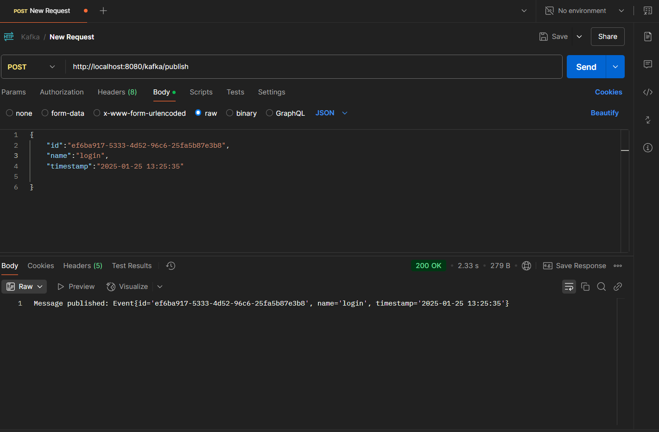Click the Beautify link
Screen dimensions: 659x432
click(604, 113)
